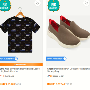Click 100% Authentic label on Puma shirt
The image size is (90, 90).
point(7,59)
